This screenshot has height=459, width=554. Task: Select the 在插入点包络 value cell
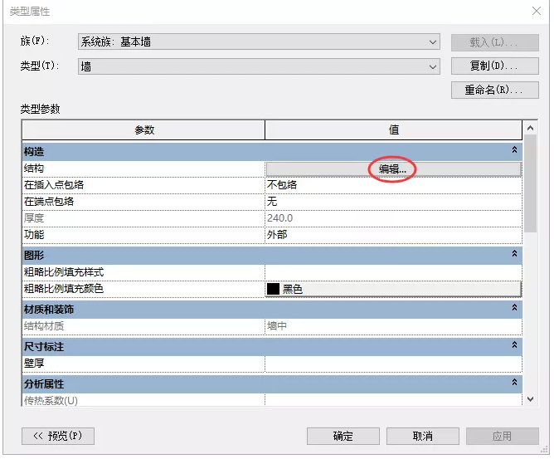(x=393, y=185)
